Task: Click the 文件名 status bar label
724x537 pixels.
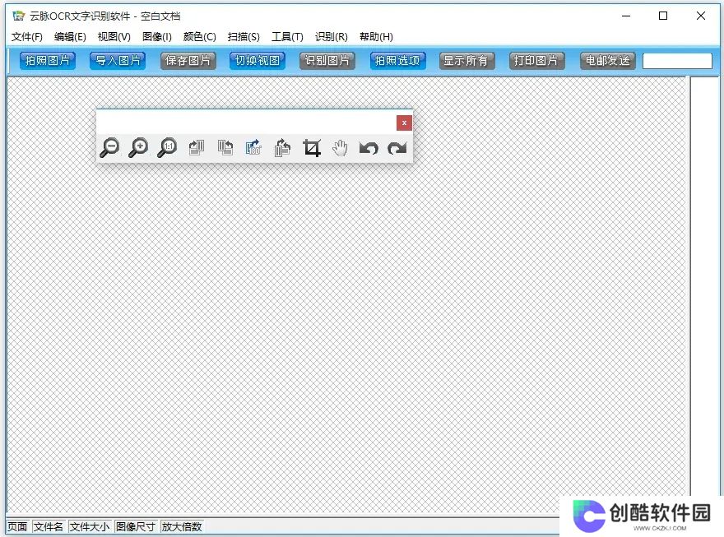Action: coord(49,526)
